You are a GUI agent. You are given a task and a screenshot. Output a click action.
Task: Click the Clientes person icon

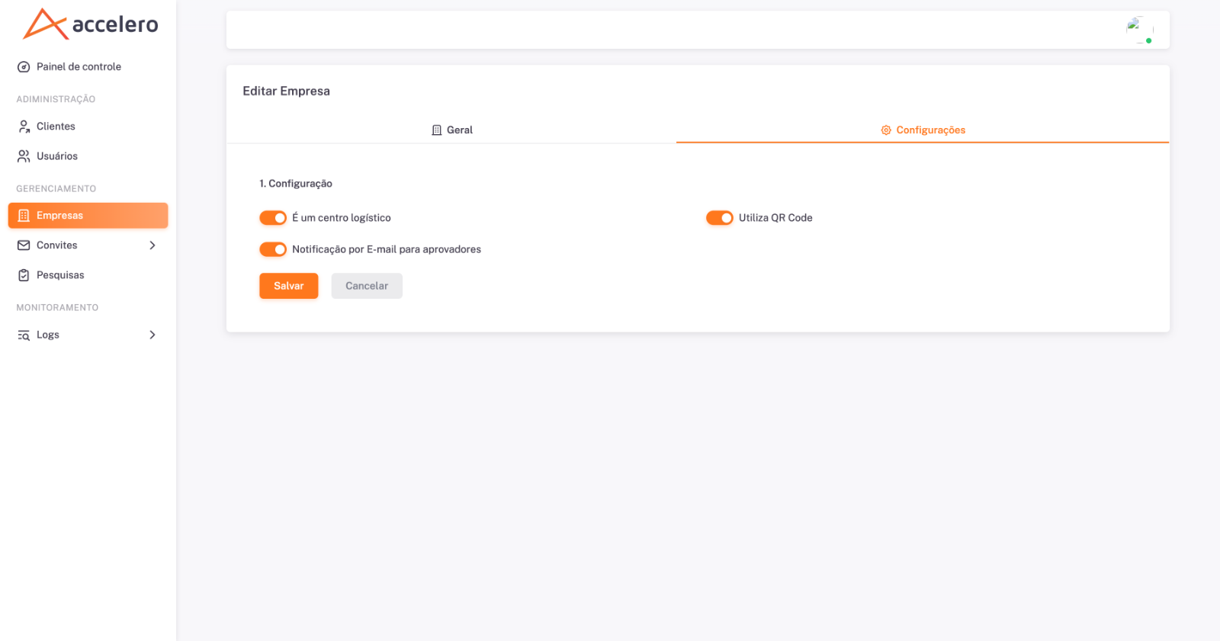tap(24, 127)
